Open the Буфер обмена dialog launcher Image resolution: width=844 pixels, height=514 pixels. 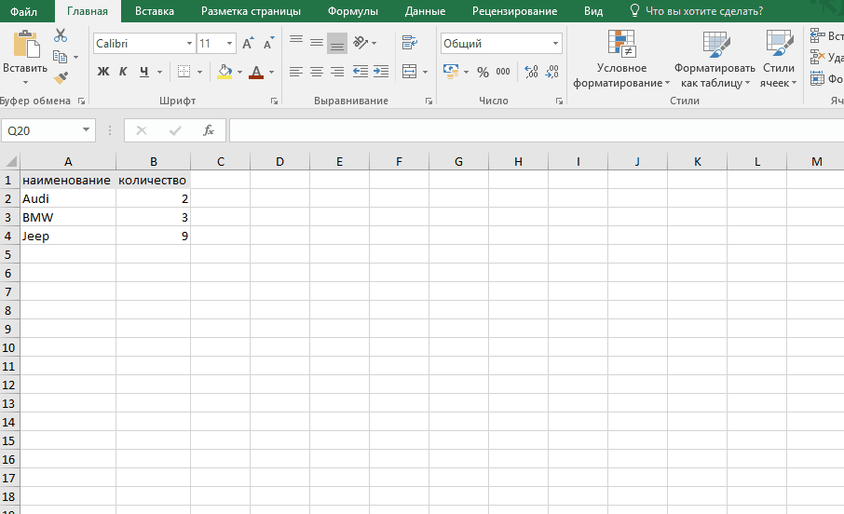tap(81, 101)
